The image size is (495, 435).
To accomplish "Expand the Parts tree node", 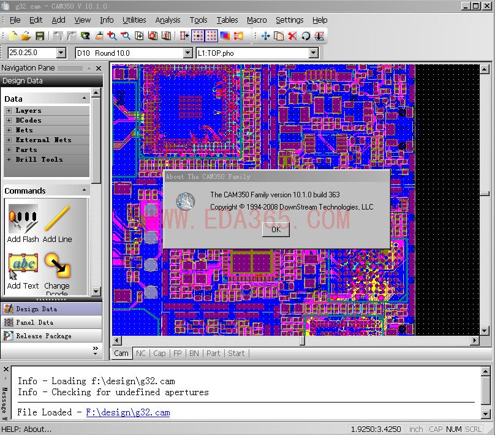I will tap(9, 149).
